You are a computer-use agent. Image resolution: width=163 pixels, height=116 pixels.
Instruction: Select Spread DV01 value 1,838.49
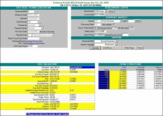click(53, 81)
